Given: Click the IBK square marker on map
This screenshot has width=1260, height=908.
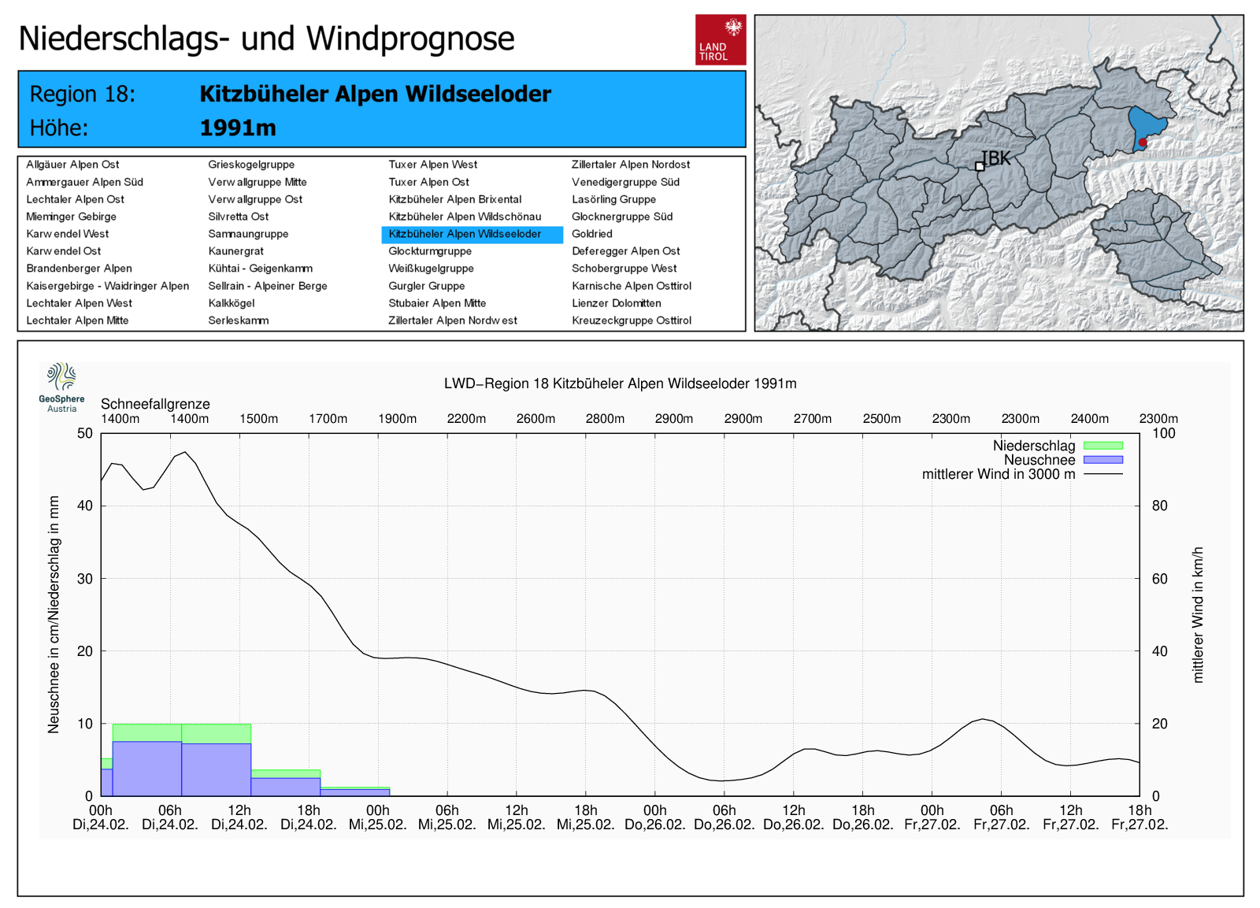Looking at the screenshot, I should point(980,166).
